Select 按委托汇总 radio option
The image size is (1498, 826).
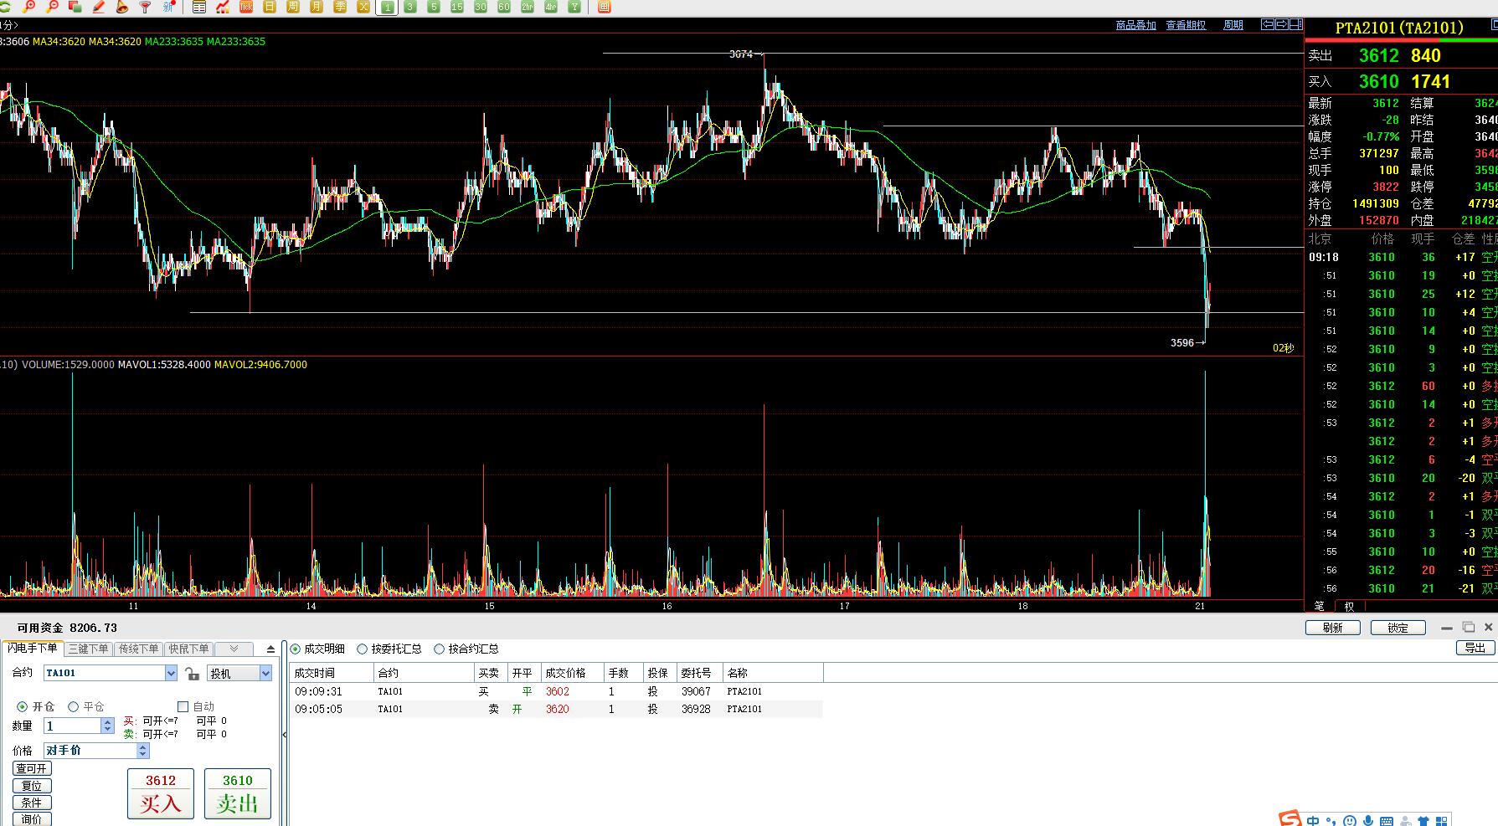click(x=363, y=649)
